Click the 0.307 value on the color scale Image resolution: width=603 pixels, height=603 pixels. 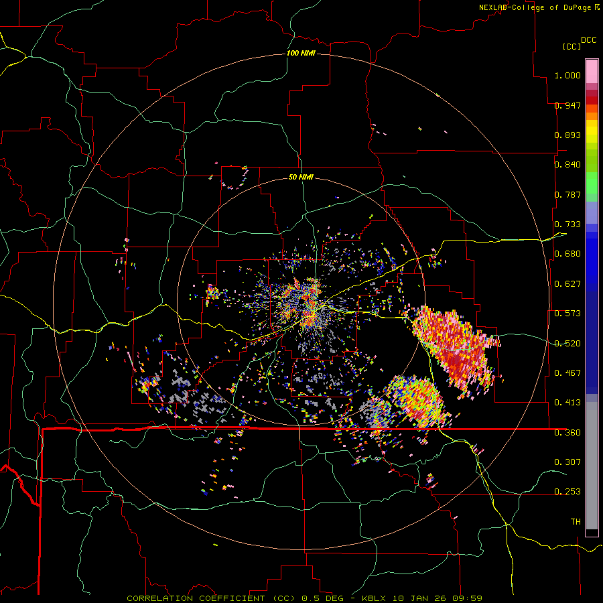(x=567, y=462)
